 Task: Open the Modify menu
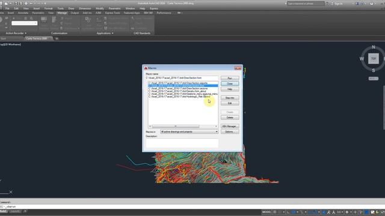100,8
